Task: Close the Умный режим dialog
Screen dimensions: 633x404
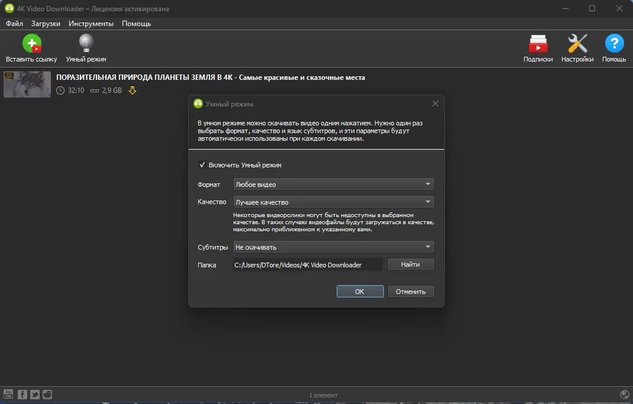Action: click(435, 104)
